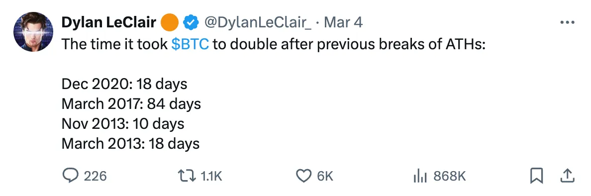The width and height of the screenshot is (591, 196).
Task: Open the three-dot more options menu
Action: [x=567, y=22]
